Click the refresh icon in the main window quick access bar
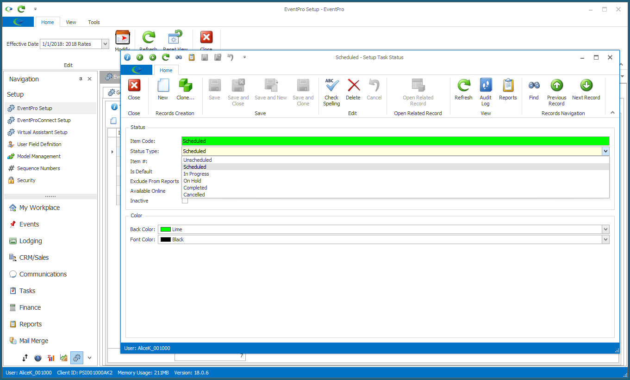 click(21, 9)
